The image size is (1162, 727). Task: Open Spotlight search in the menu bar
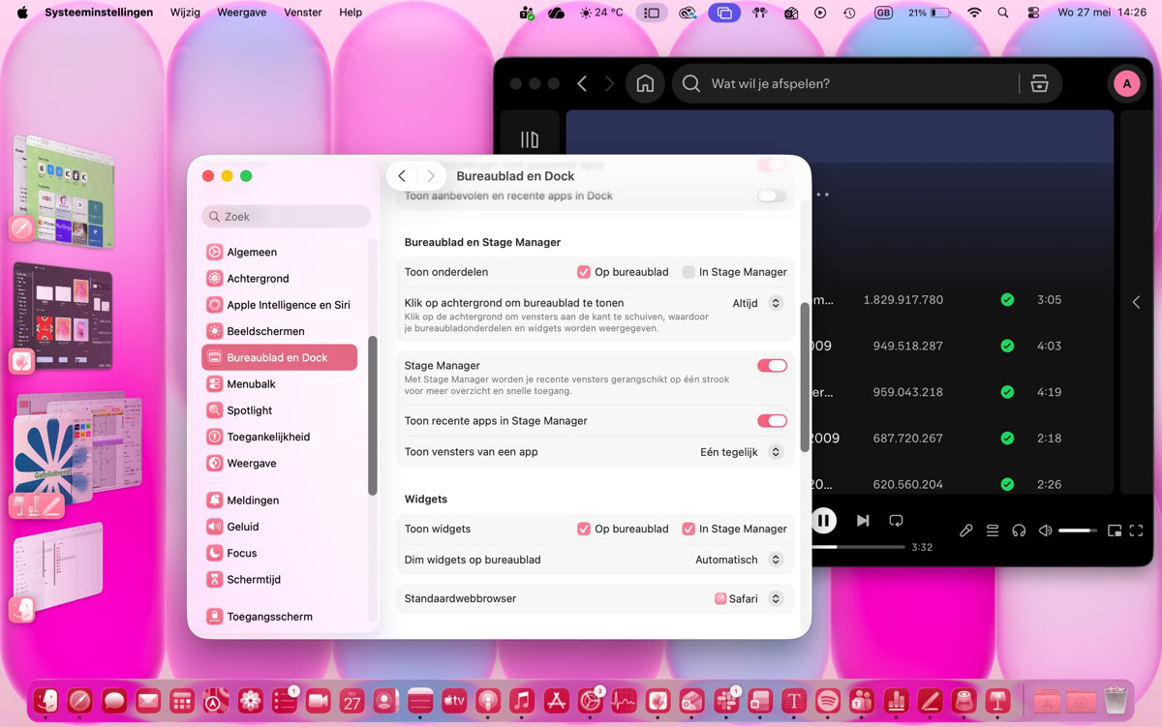click(1003, 13)
